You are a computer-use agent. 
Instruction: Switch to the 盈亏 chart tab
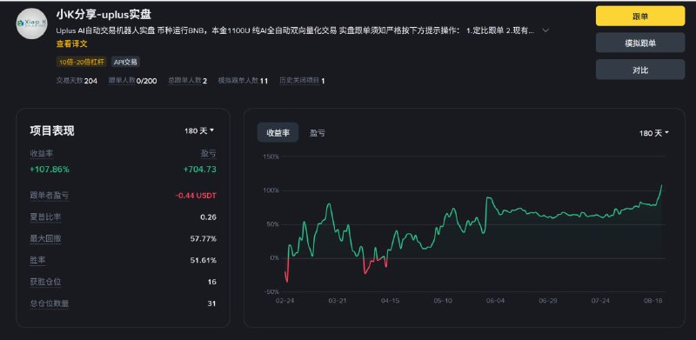tap(317, 133)
